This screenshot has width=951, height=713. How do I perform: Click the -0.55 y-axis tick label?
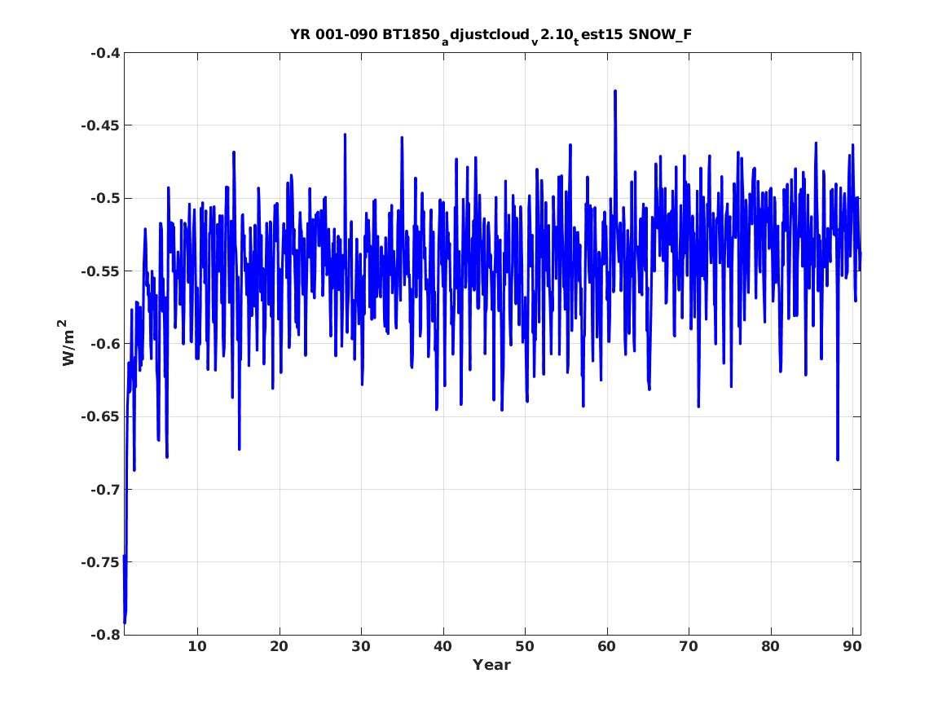pos(101,271)
